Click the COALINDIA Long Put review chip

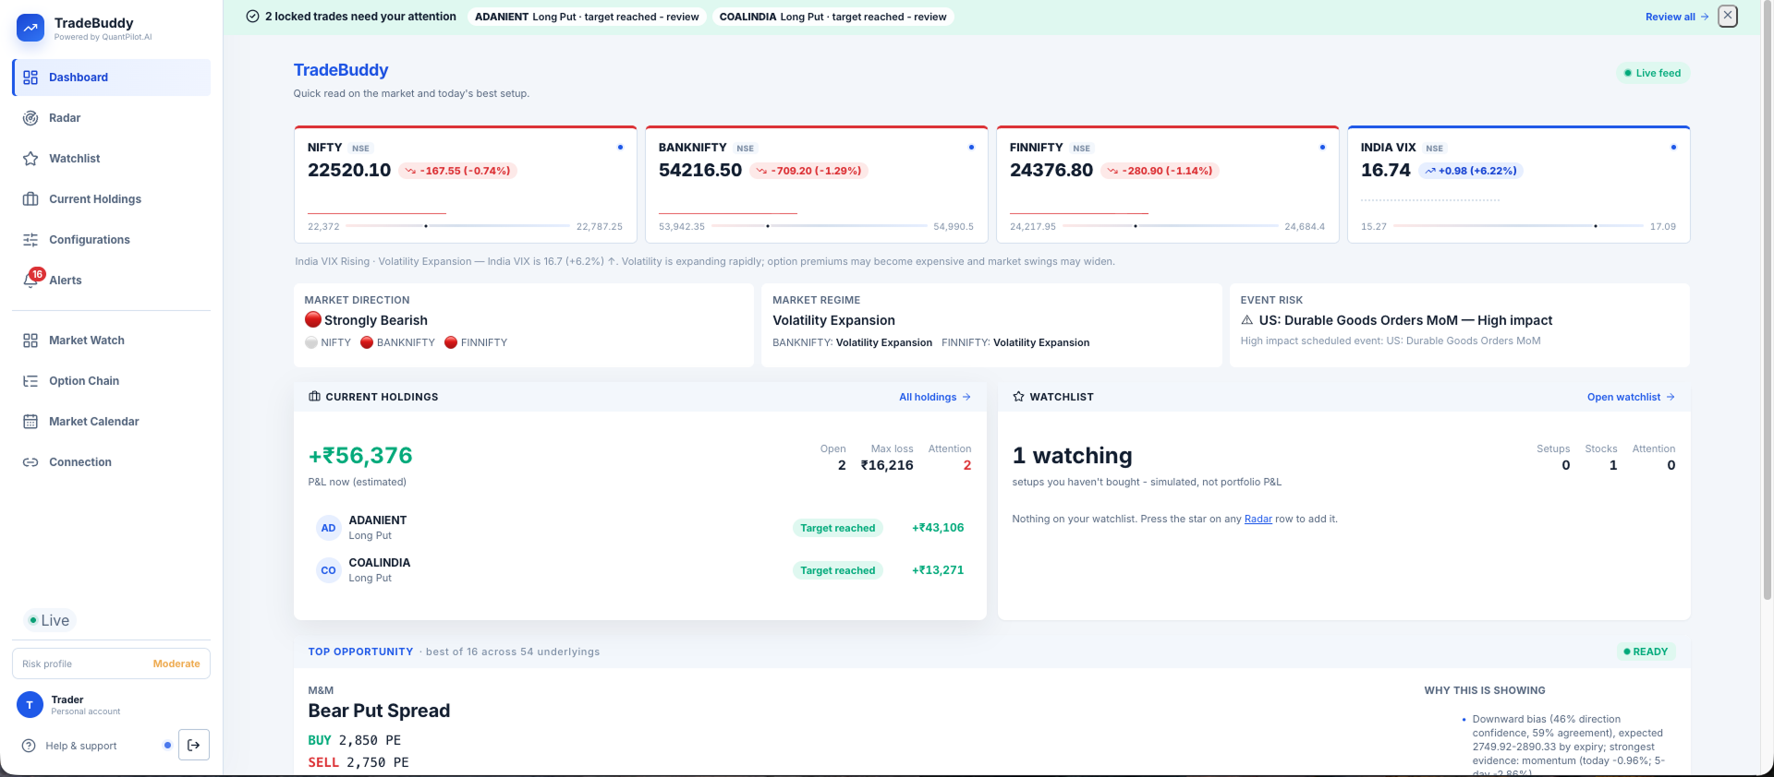coord(832,17)
